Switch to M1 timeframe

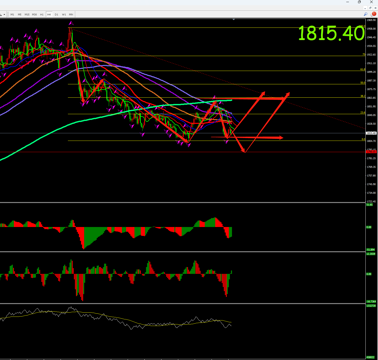click(x=12, y=14)
